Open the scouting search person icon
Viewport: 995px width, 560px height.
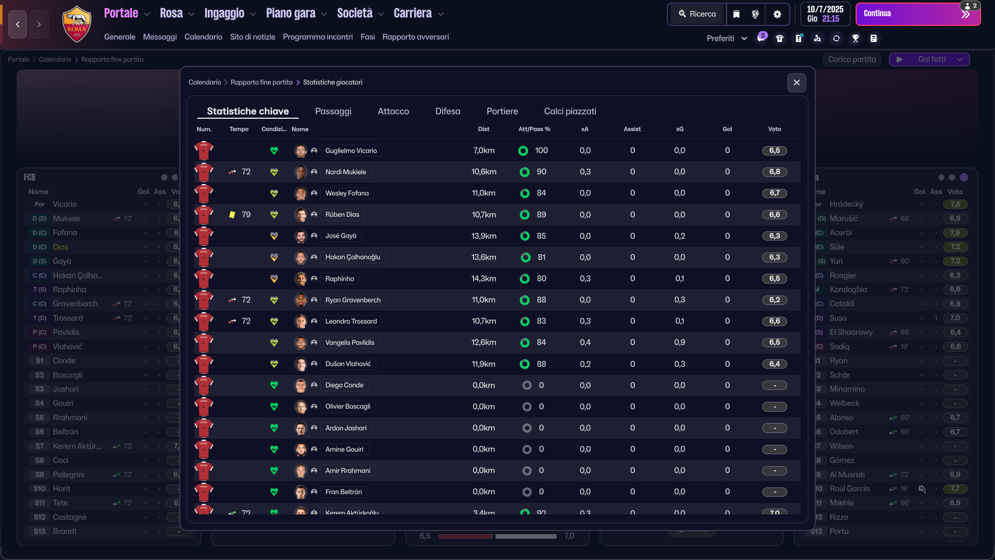pos(817,38)
